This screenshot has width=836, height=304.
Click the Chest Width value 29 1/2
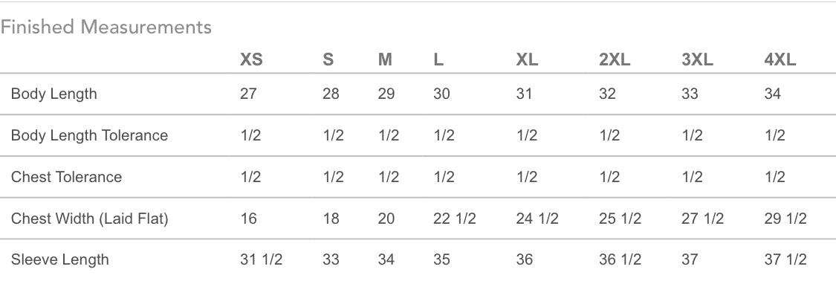tap(785, 219)
